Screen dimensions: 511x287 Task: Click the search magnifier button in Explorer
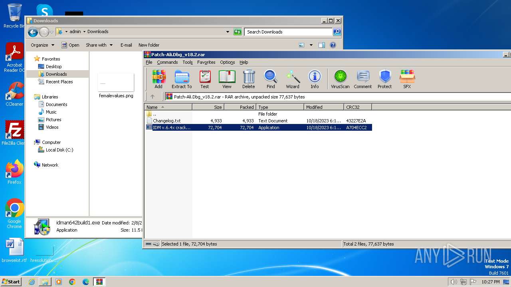pos(337,32)
